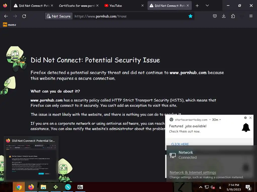257x192 pixels.
Task: Show hidden tray icons chevron
Action: coord(201,187)
